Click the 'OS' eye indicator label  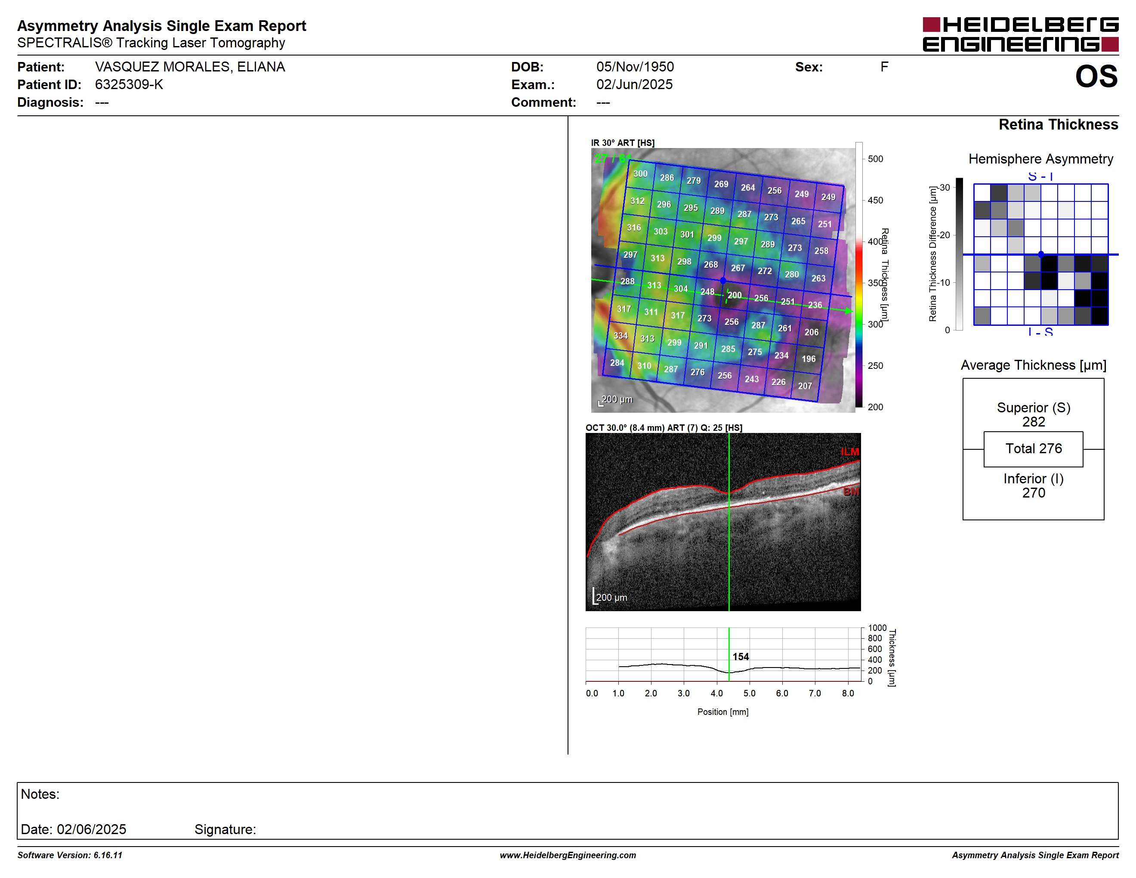point(1096,77)
